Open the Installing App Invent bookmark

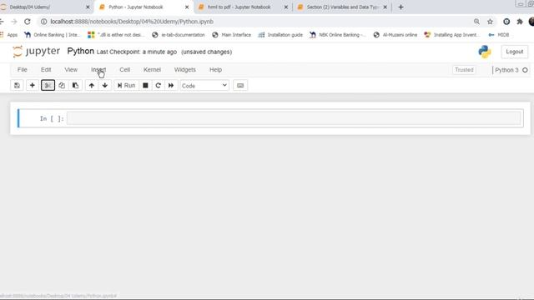(x=452, y=35)
